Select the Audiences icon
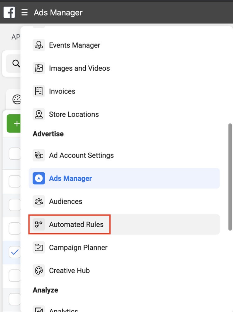The width and height of the screenshot is (233, 312). 39,201
